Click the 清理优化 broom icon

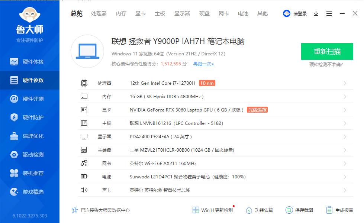click(x=14, y=136)
